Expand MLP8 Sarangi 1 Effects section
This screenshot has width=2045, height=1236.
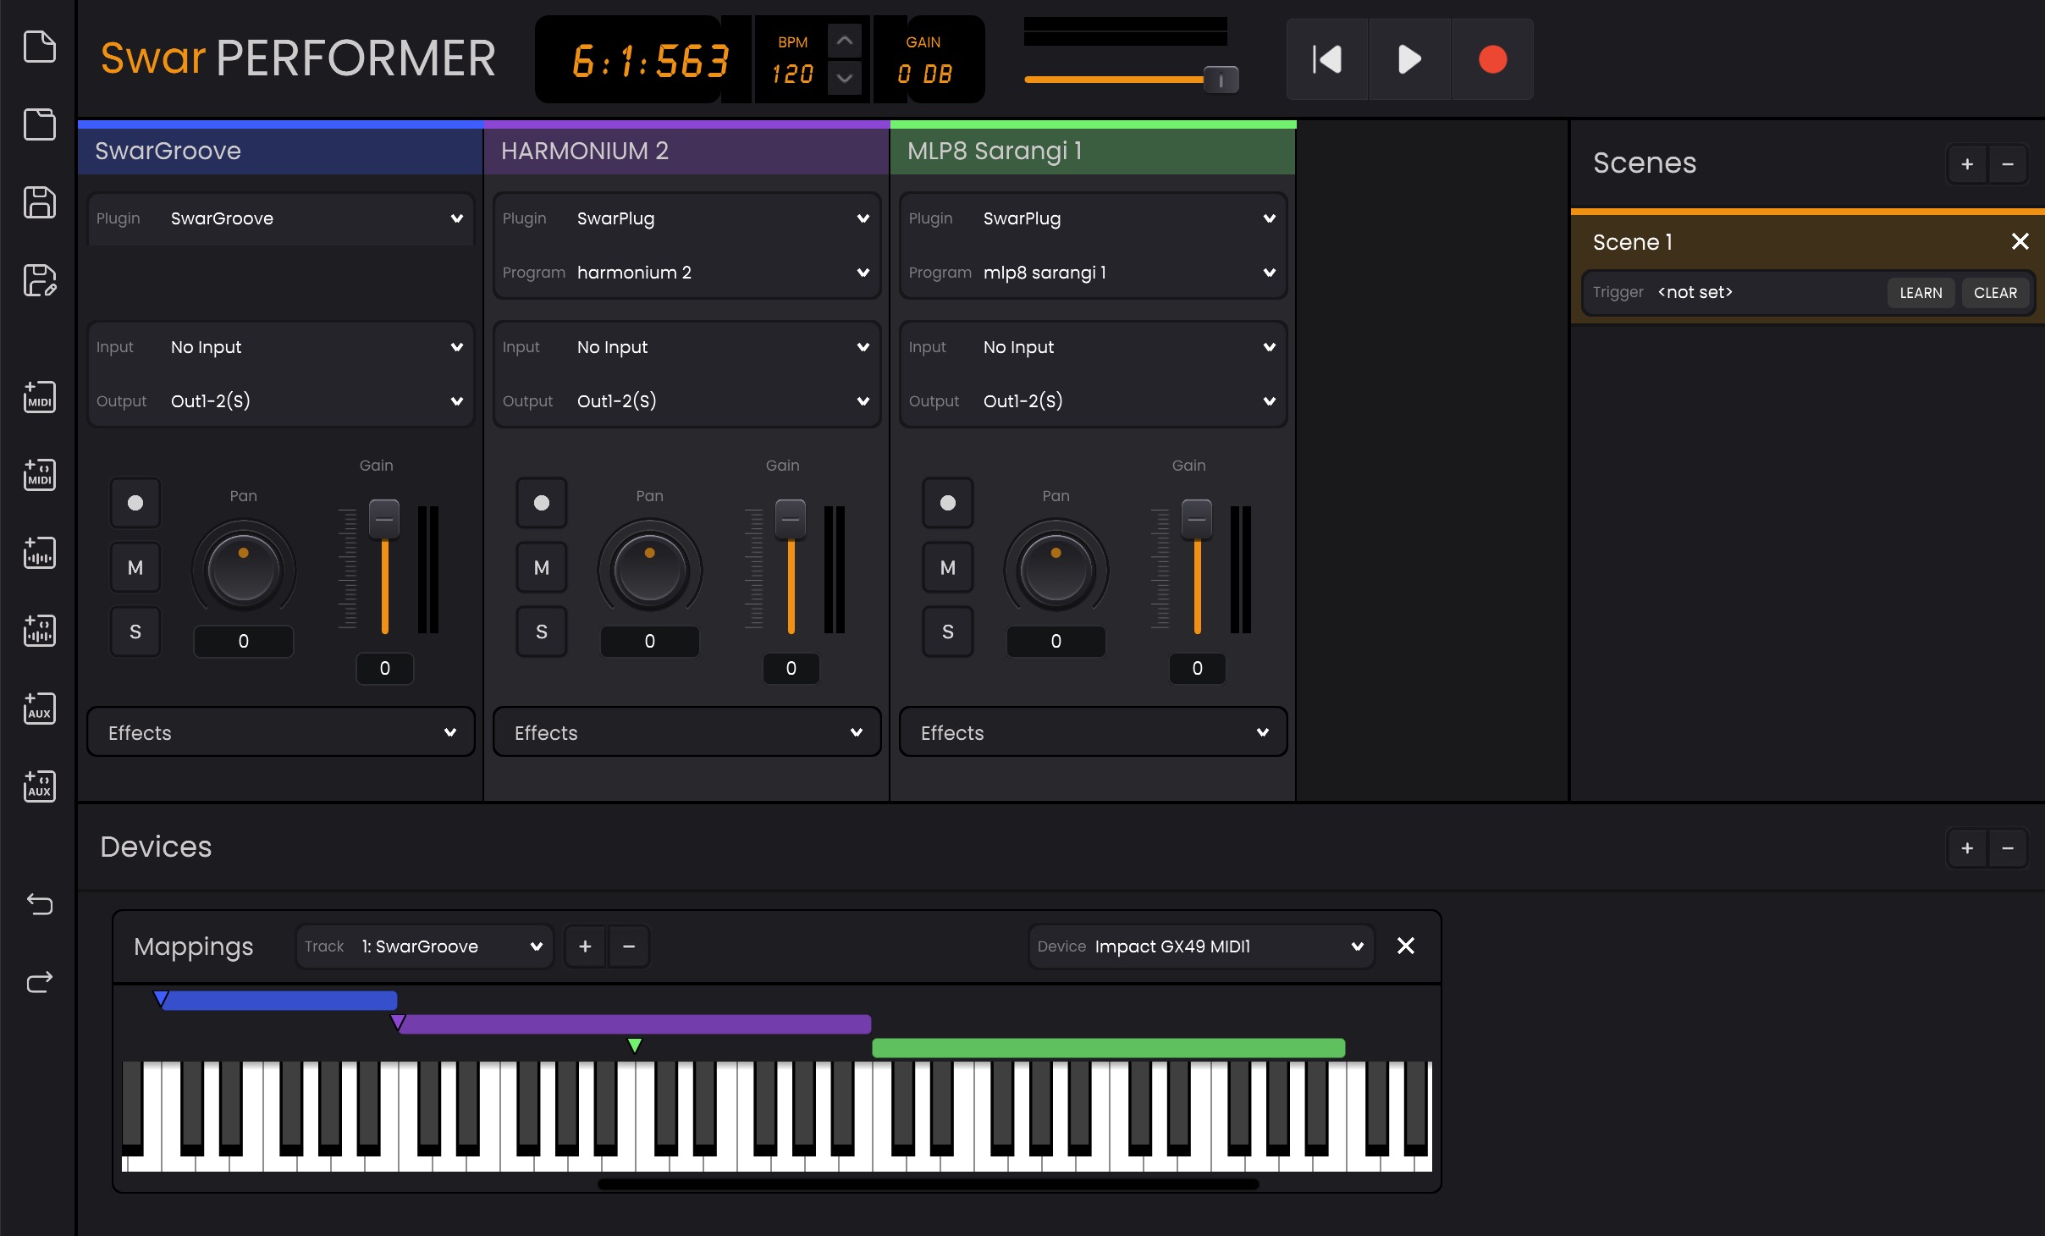(1093, 732)
